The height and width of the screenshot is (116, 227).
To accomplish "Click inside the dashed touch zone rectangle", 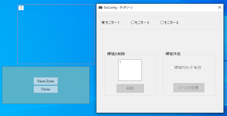I will (x=56, y=35).
